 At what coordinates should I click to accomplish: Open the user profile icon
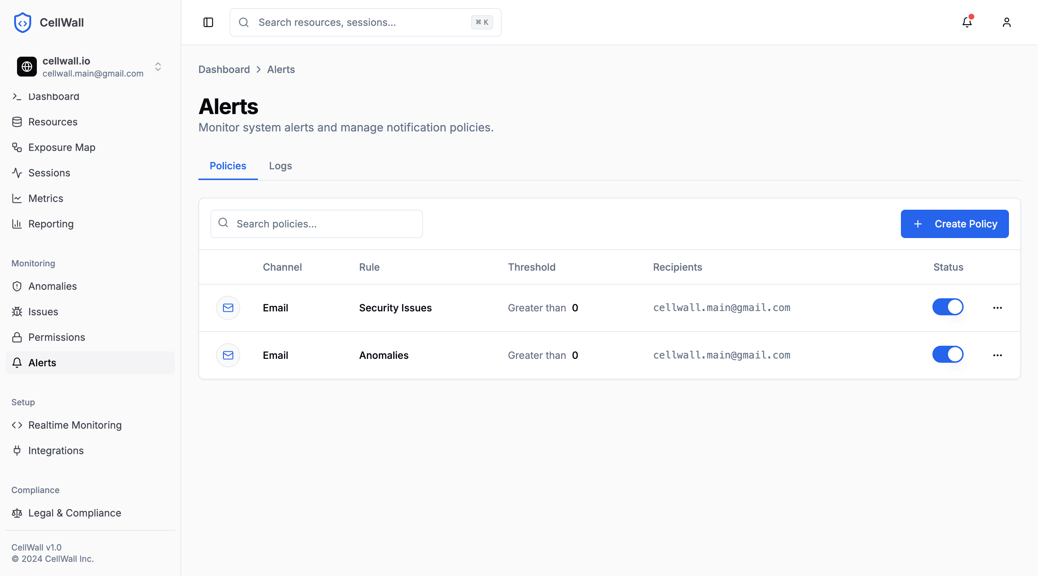click(x=1006, y=23)
